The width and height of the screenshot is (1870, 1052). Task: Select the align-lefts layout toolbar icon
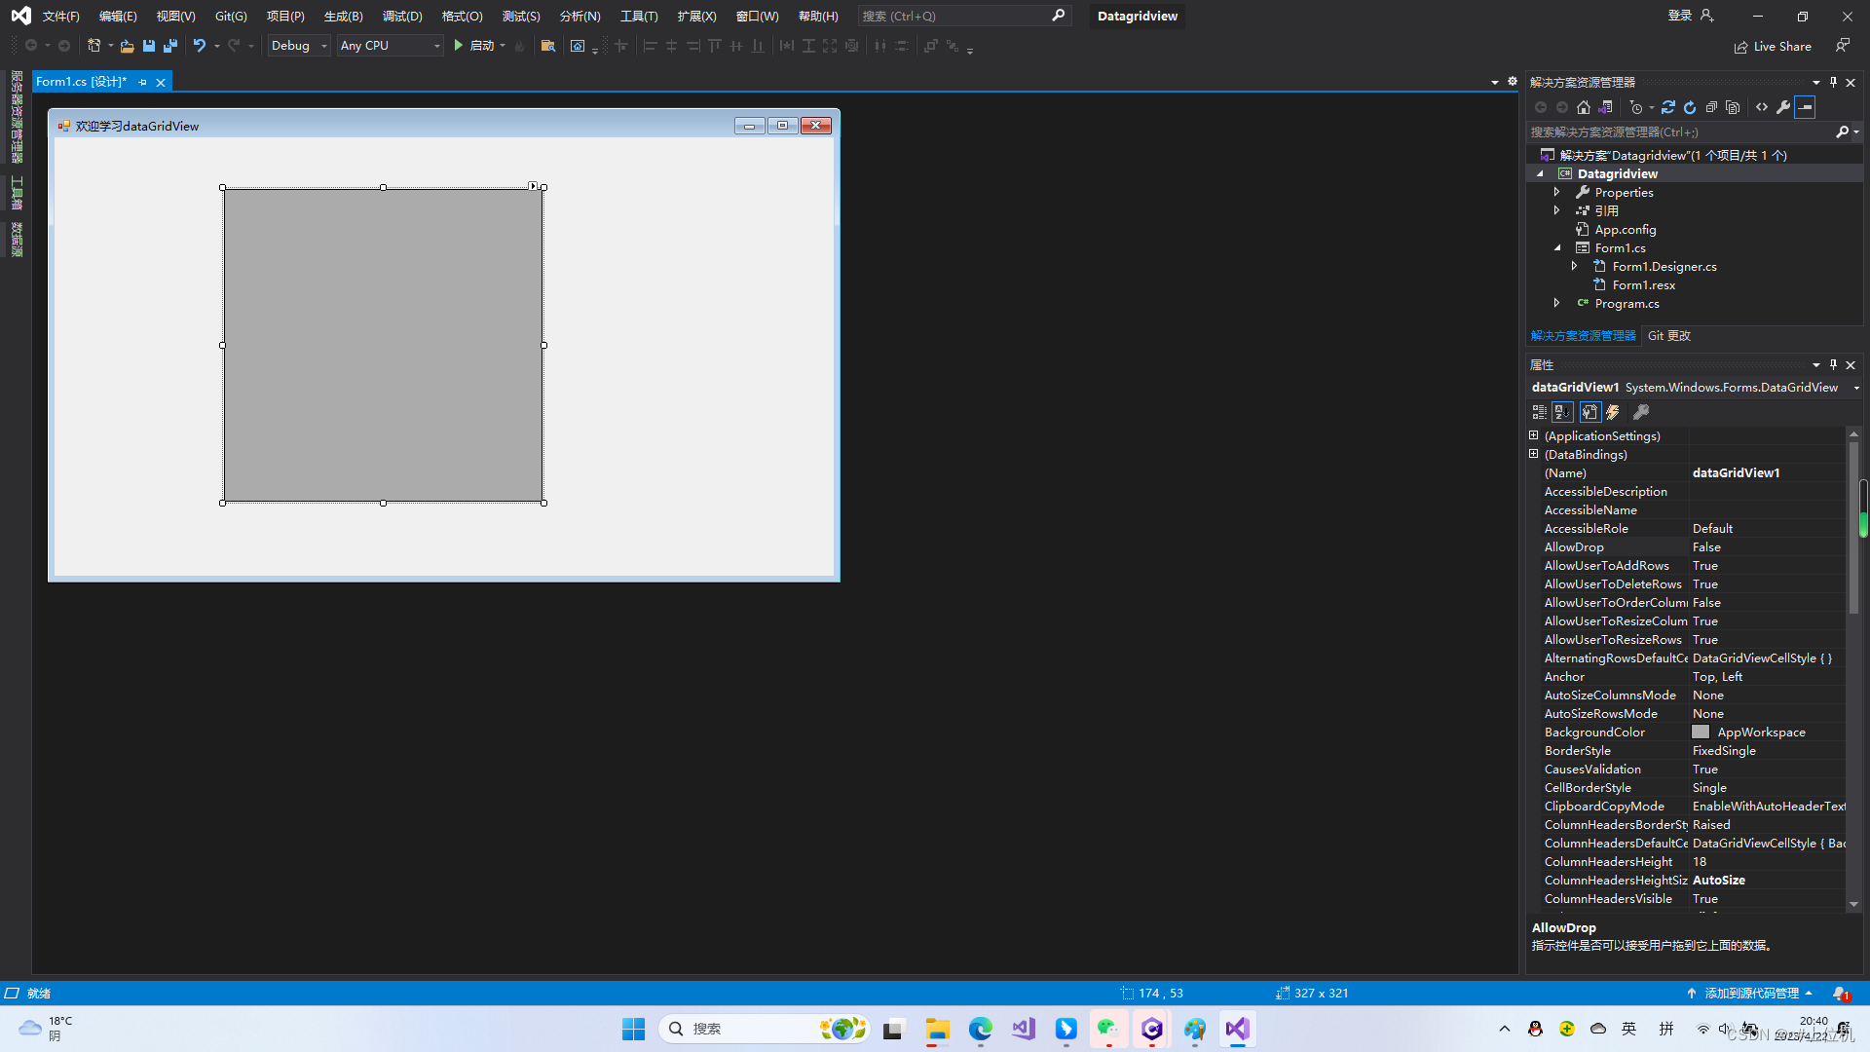click(651, 45)
